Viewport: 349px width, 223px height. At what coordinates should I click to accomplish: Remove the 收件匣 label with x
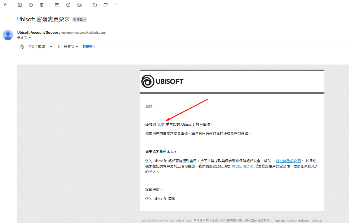(85, 20)
